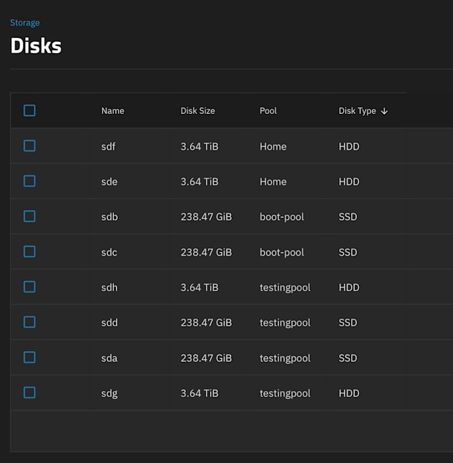Click the SSD type in sdd row

tap(348, 322)
